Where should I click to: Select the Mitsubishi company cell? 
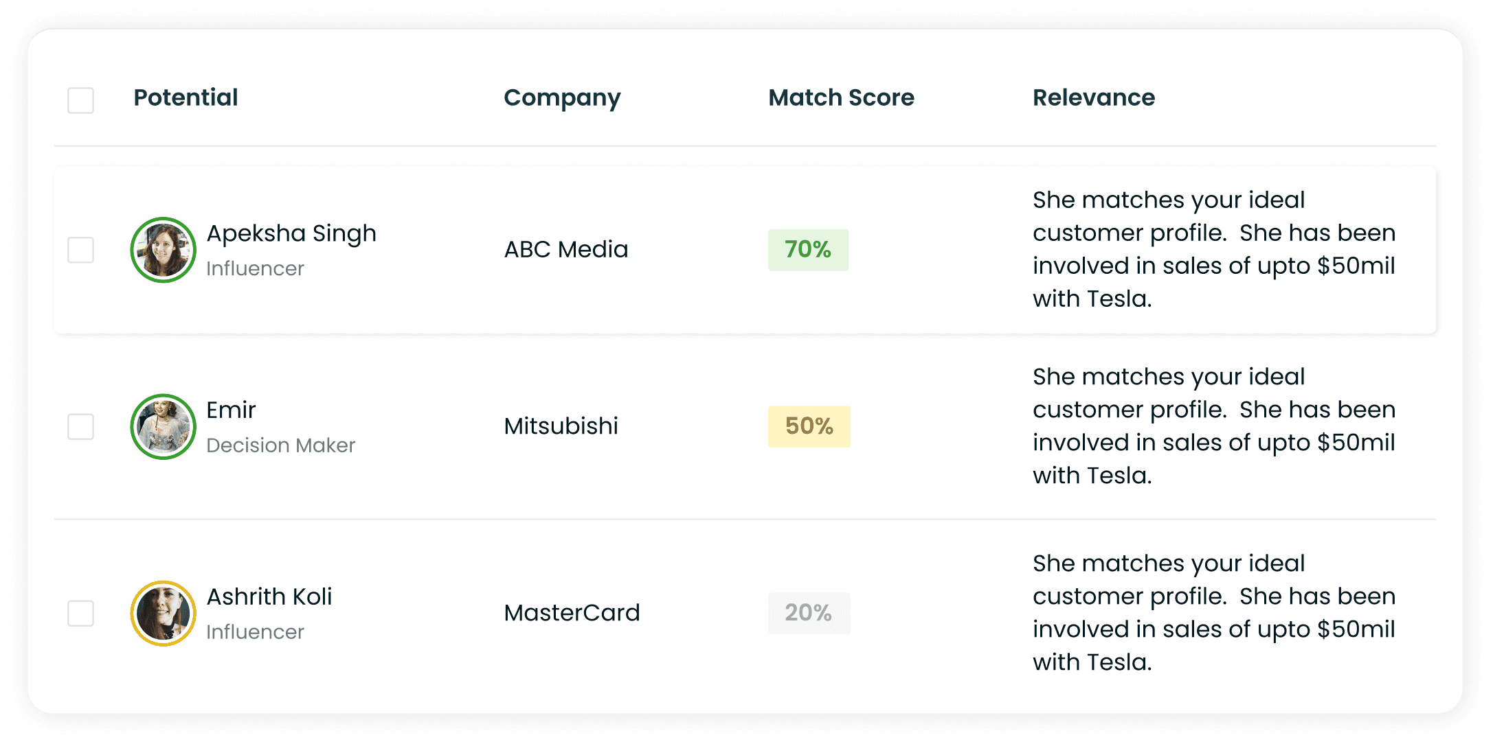561,426
